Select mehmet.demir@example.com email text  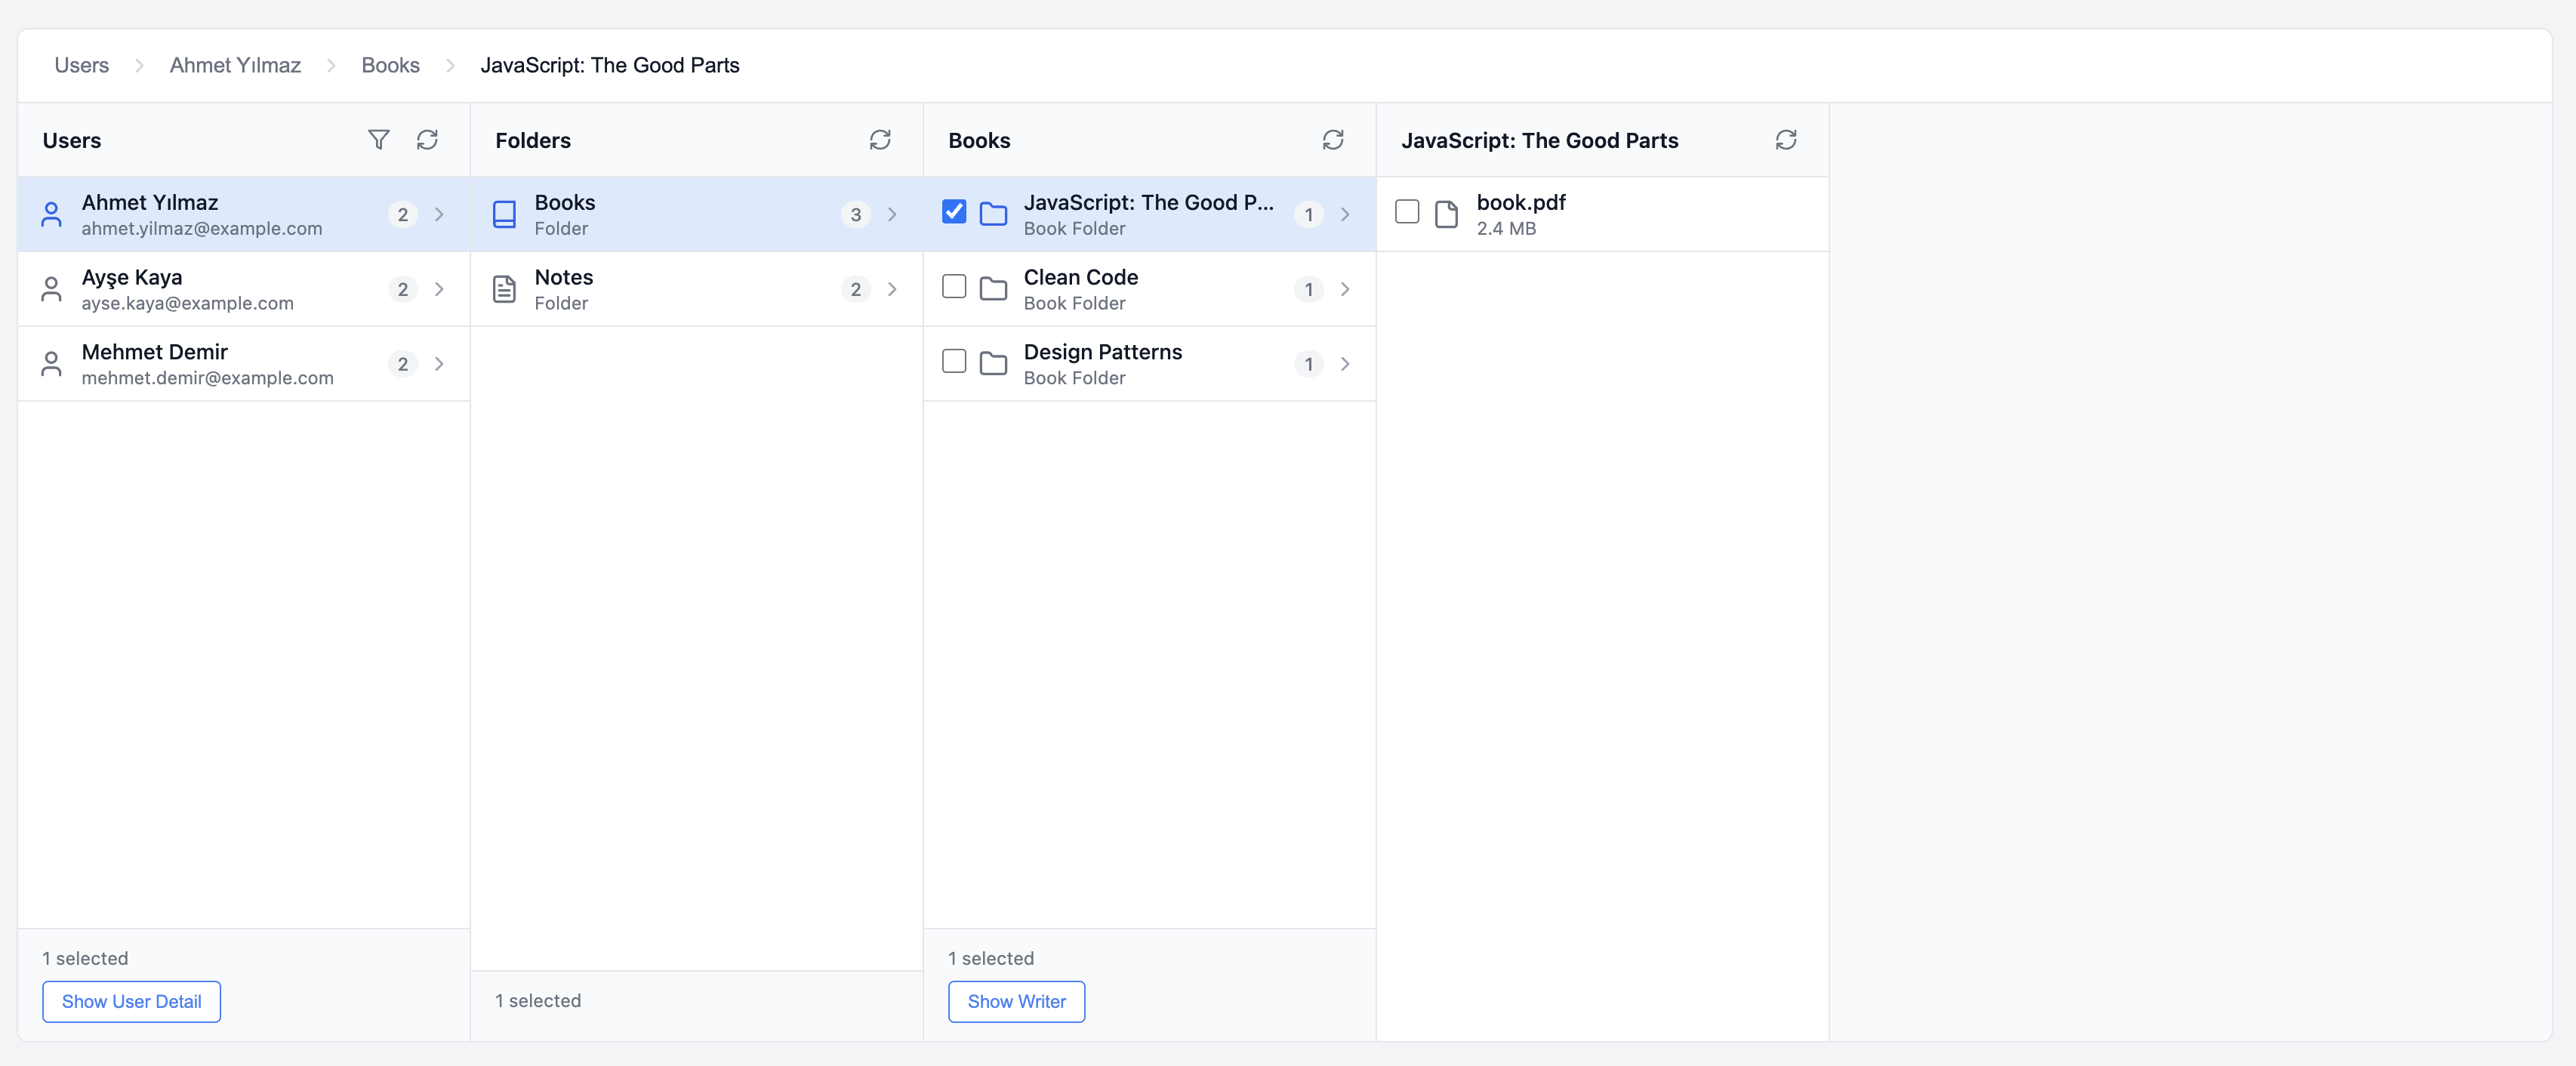tap(207, 378)
